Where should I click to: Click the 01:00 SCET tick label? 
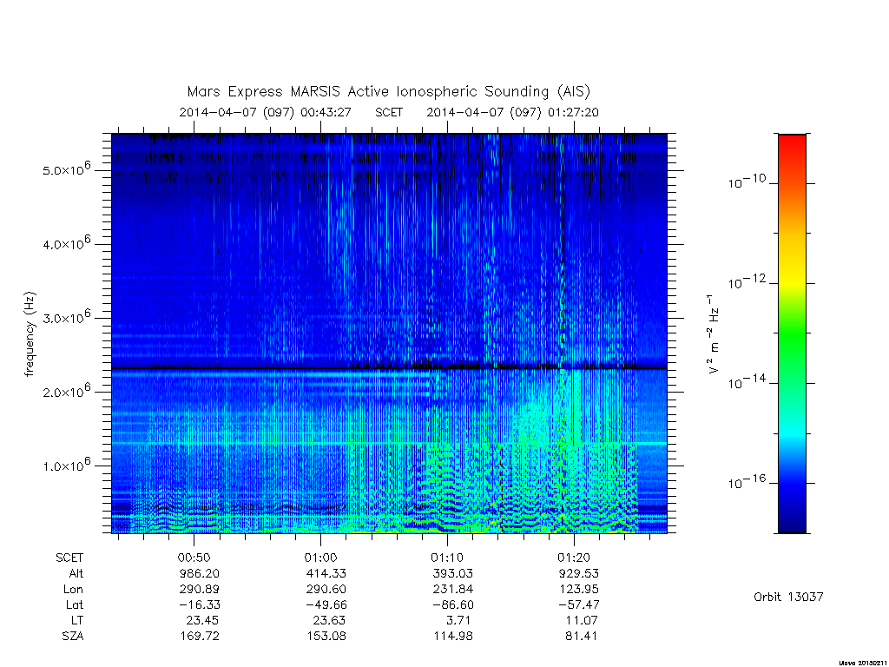pos(320,558)
